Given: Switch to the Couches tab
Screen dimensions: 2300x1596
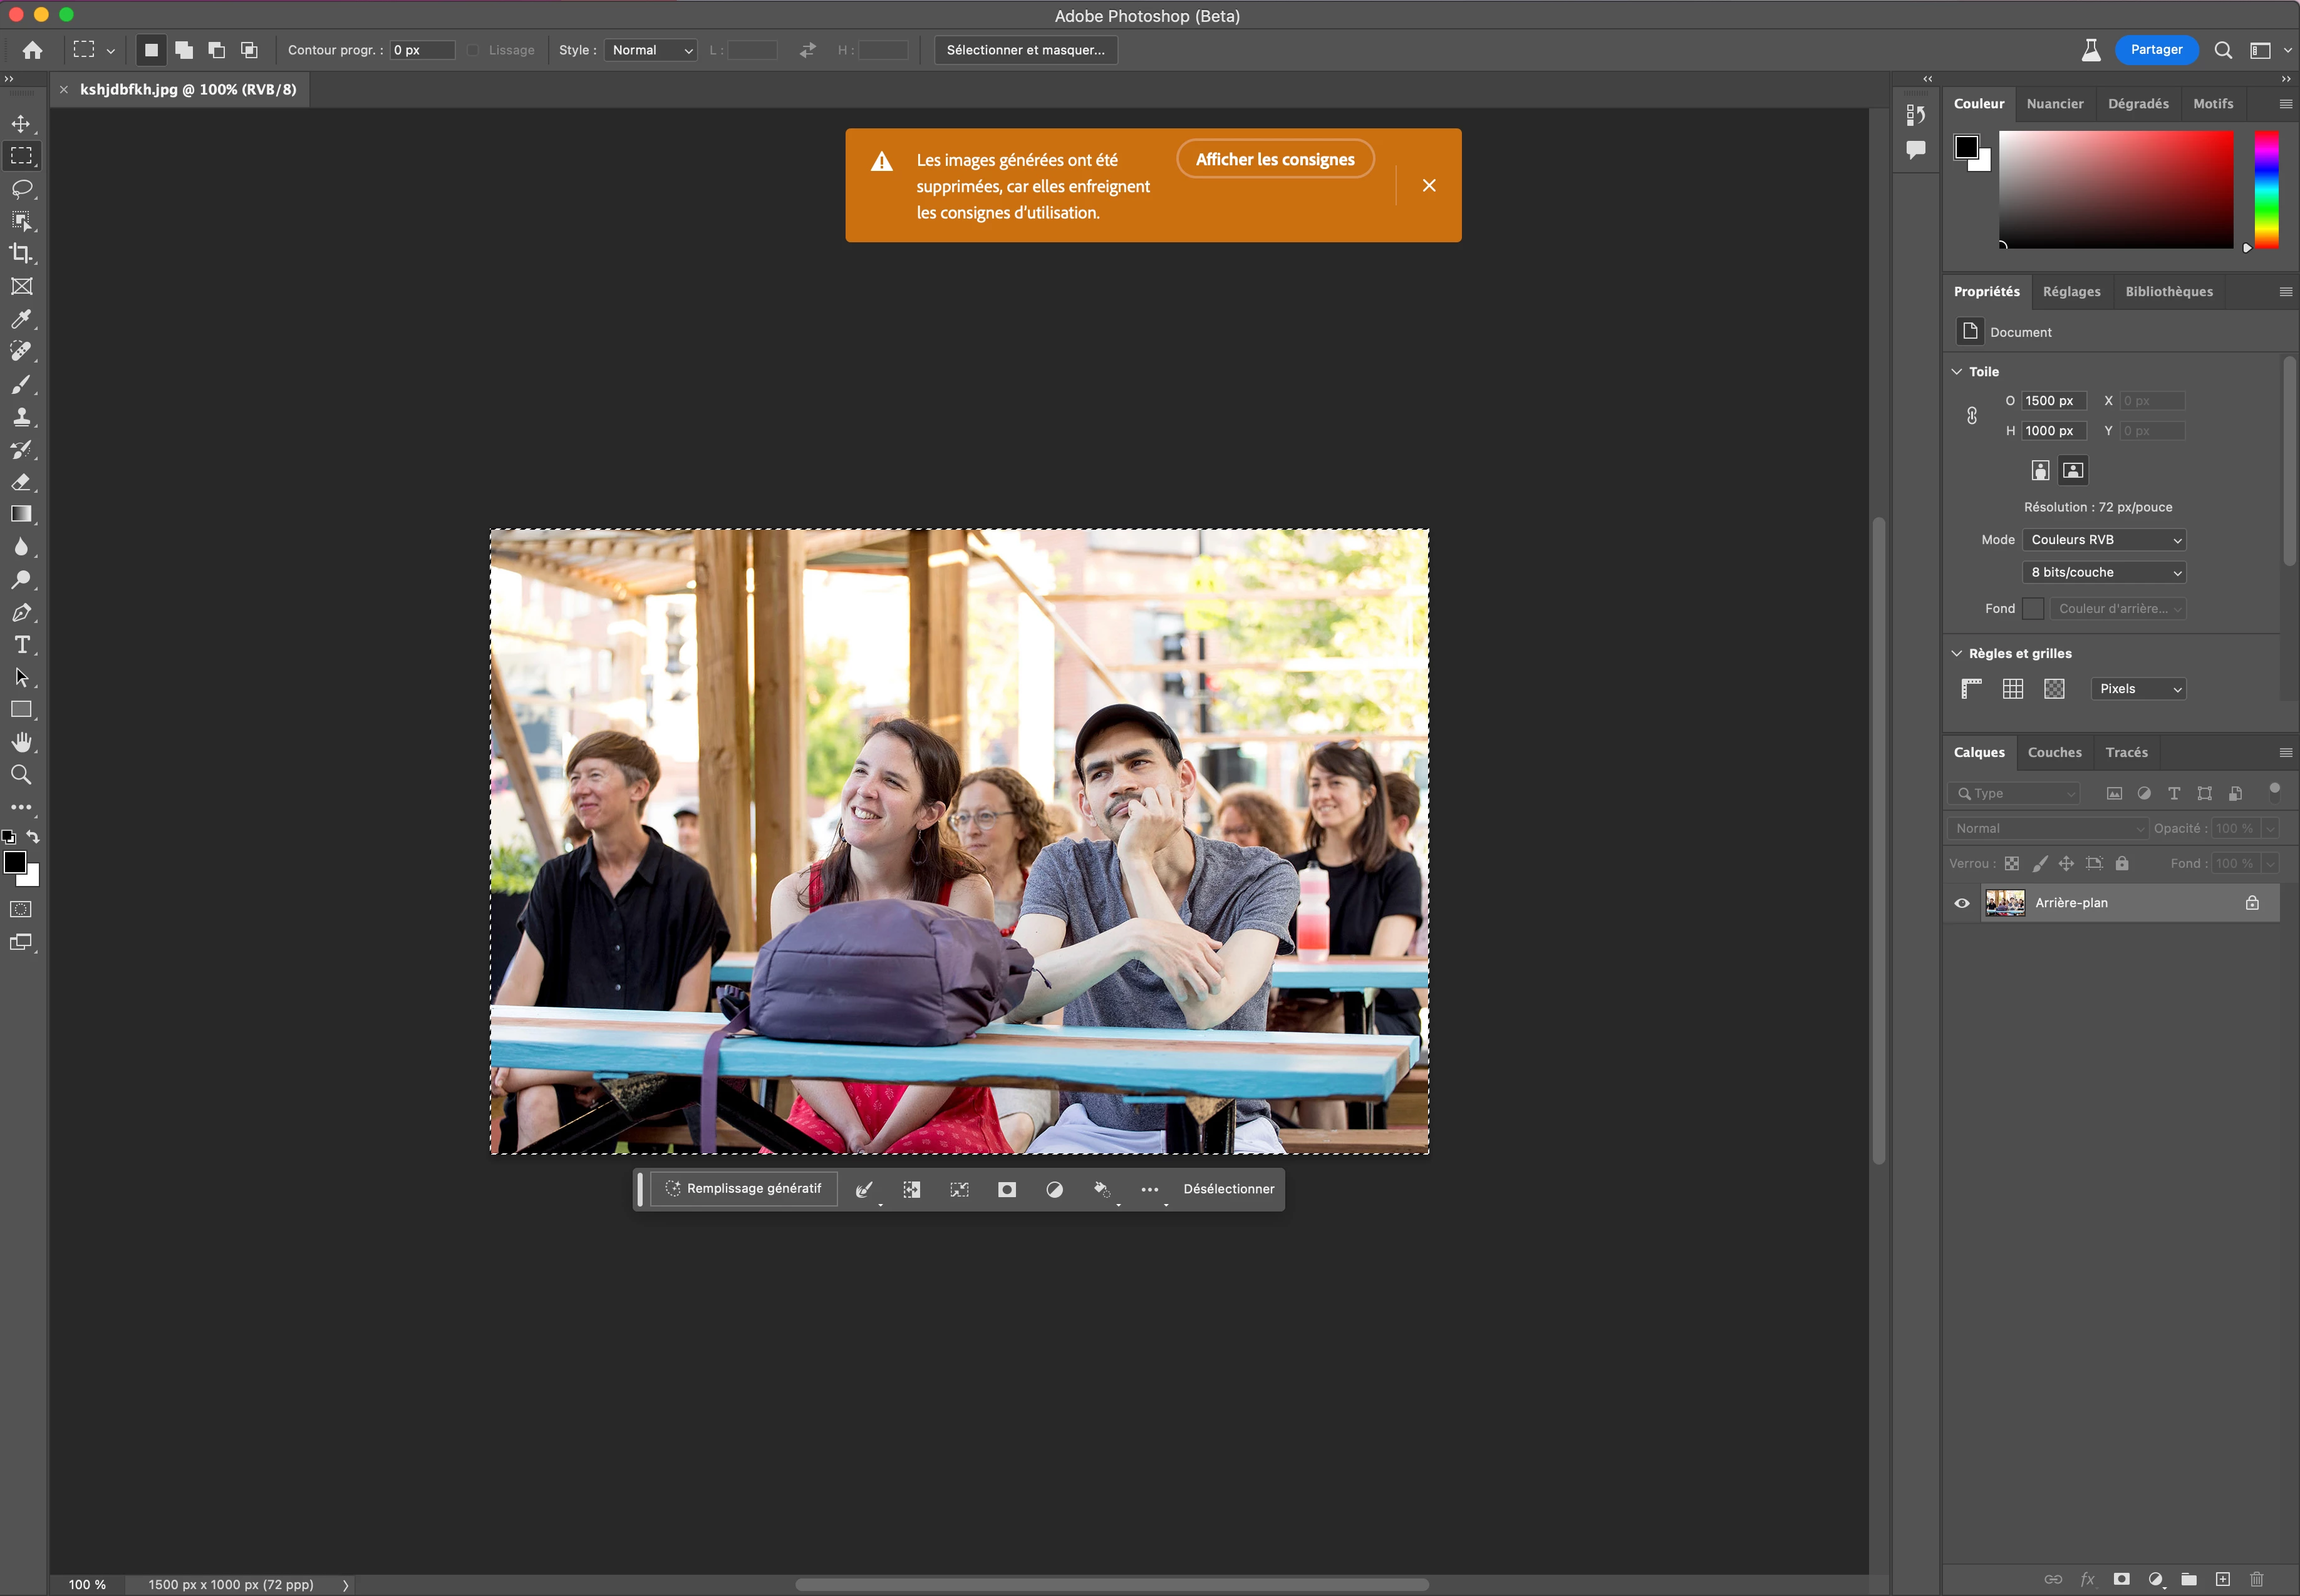Looking at the screenshot, I should 2054,752.
